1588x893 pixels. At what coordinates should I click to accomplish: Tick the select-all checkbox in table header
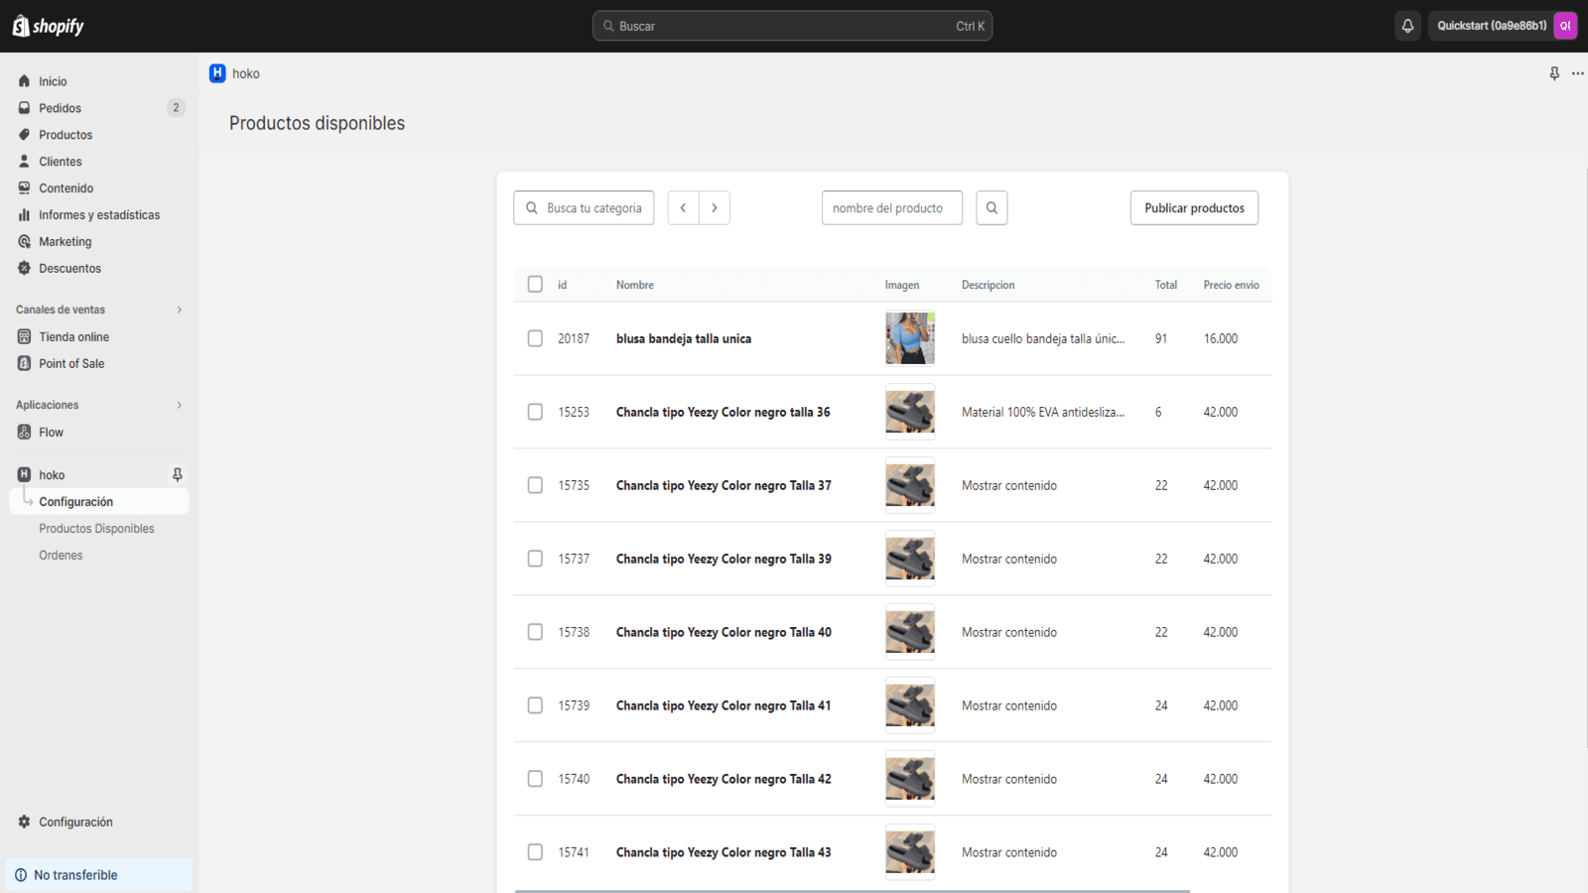pos(535,285)
